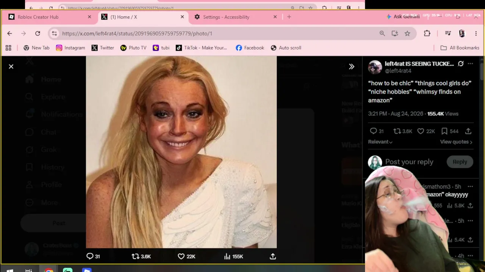Open more options on dismathom3's reply
Viewport: 485px width, 272px height.
(470, 187)
